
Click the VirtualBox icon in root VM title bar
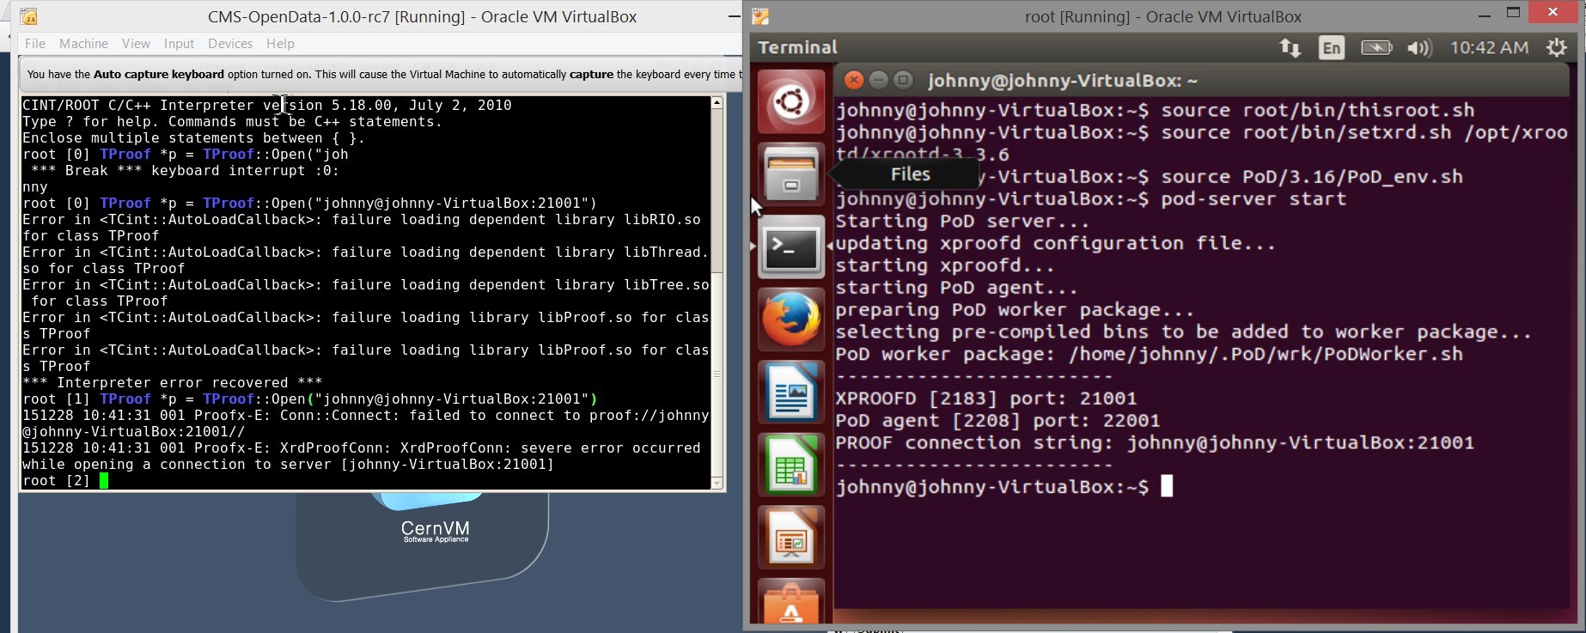click(x=761, y=16)
